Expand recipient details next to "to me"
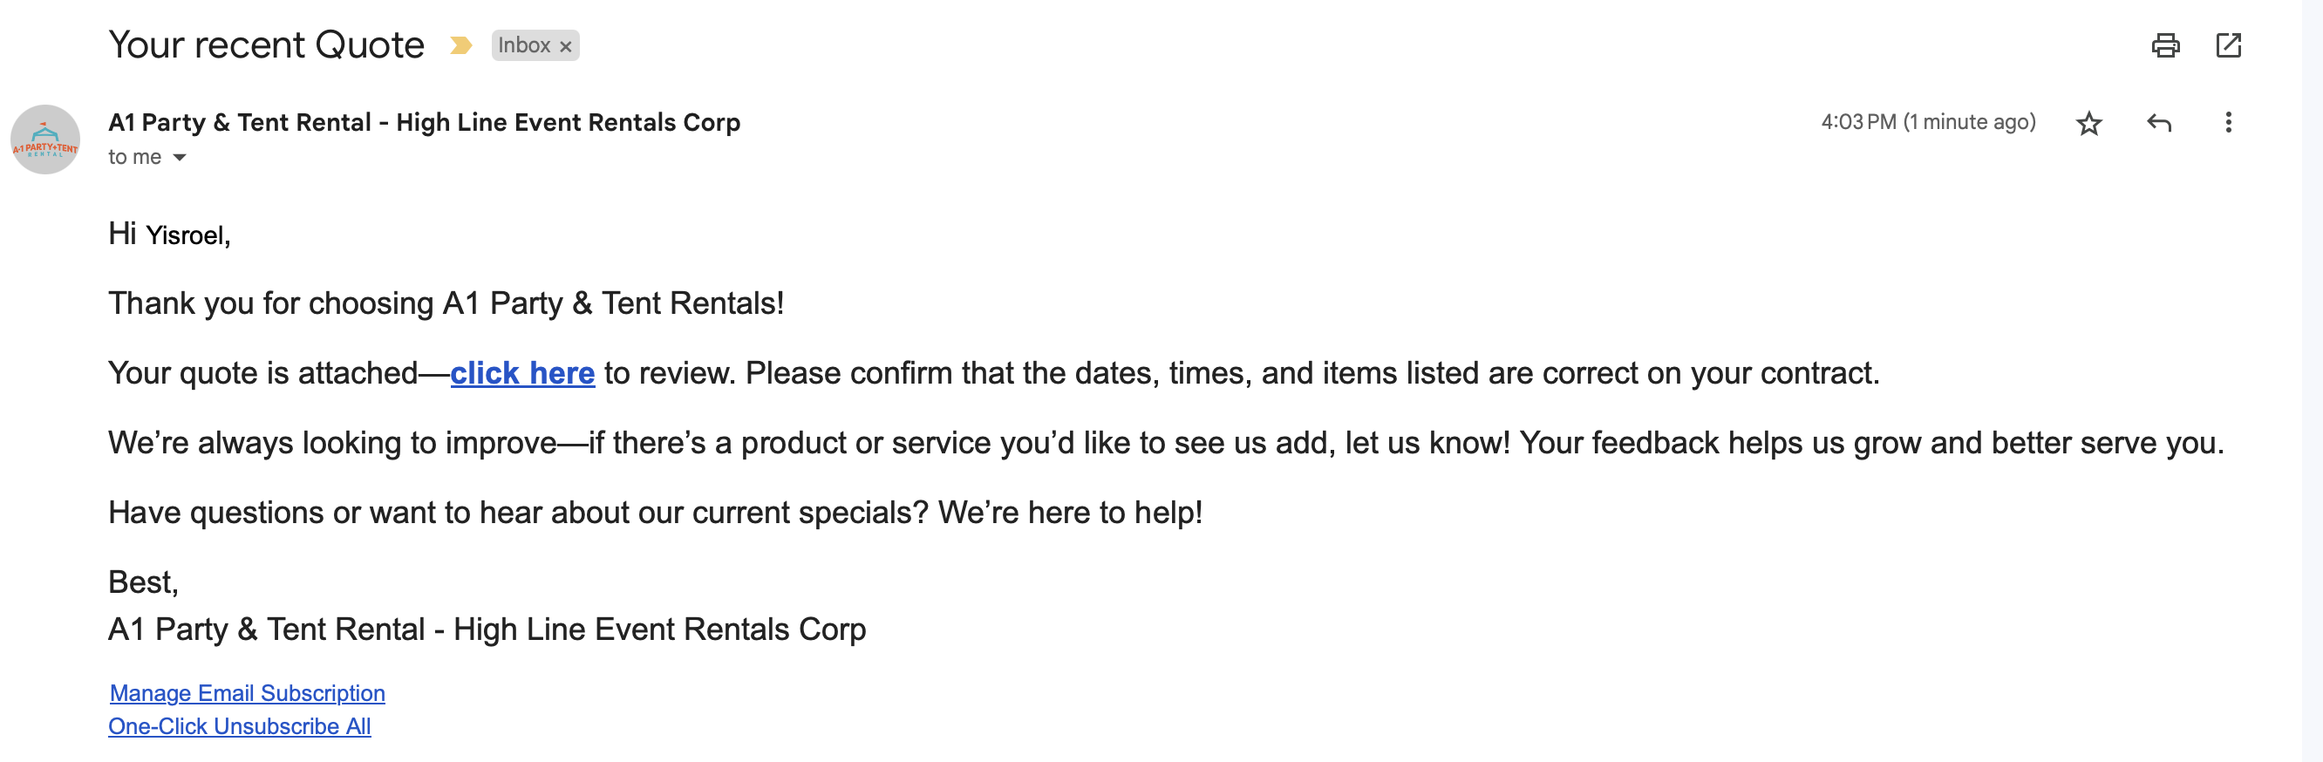This screenshot has height=762, width=2323. point(180,157)
